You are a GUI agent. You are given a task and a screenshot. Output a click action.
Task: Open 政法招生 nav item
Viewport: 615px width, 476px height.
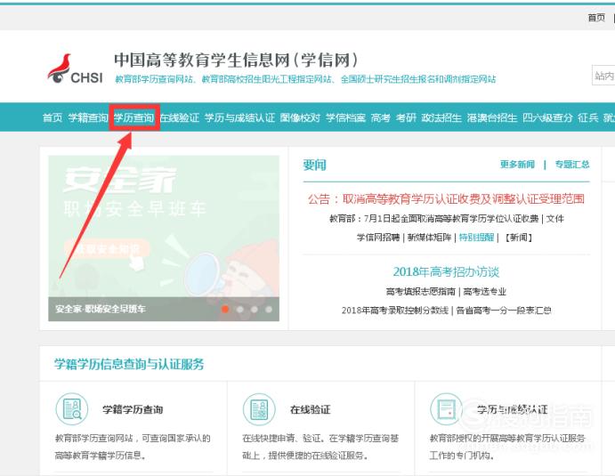pyautogui.click(x=441, y=117)
